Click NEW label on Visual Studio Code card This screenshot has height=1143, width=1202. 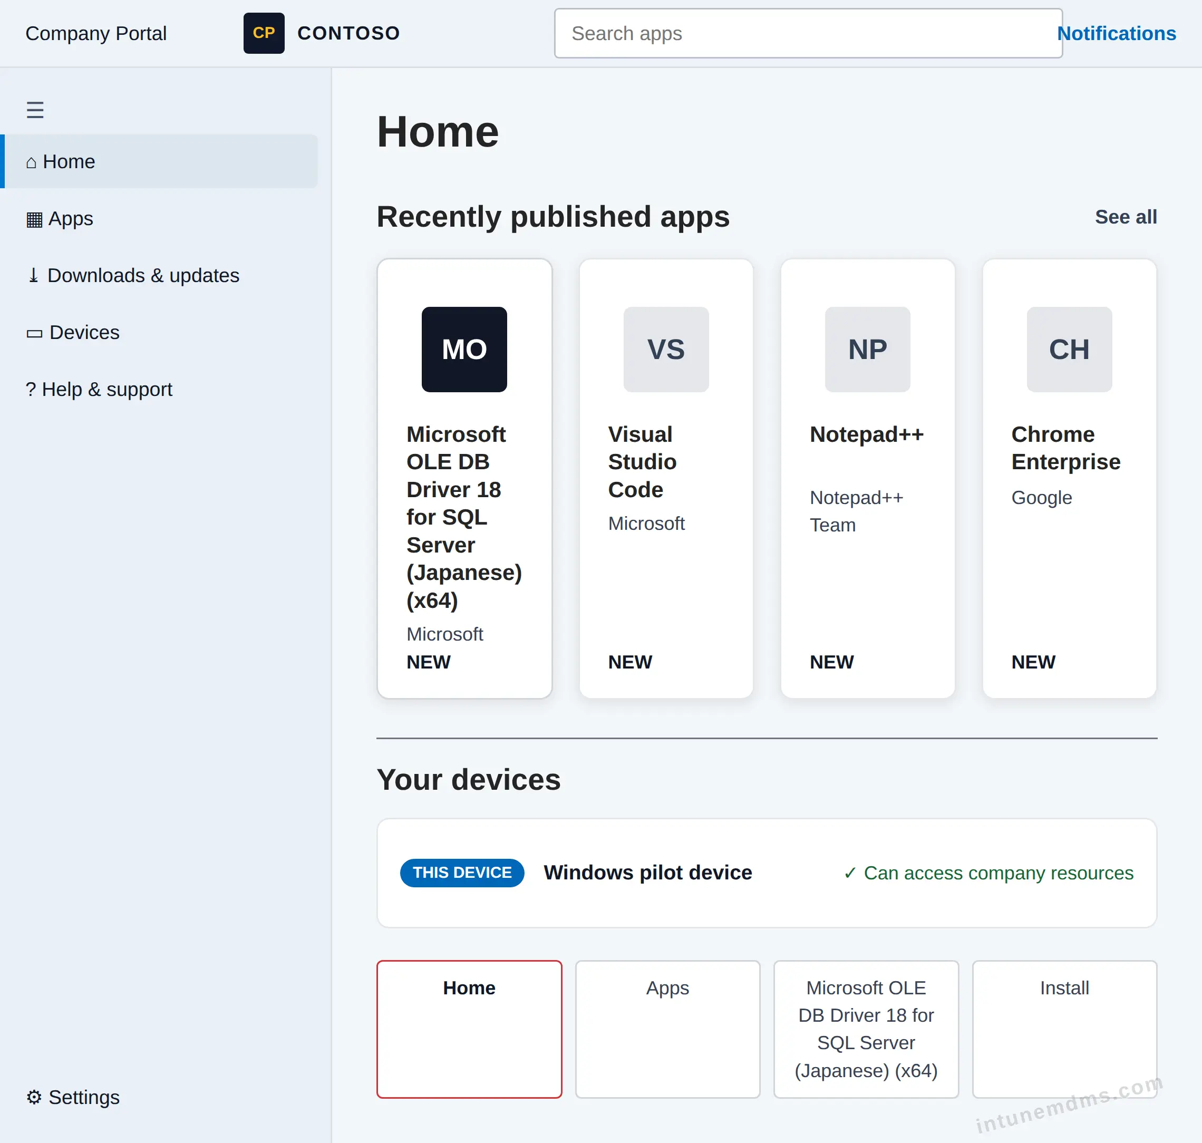[x=630, y=662]
